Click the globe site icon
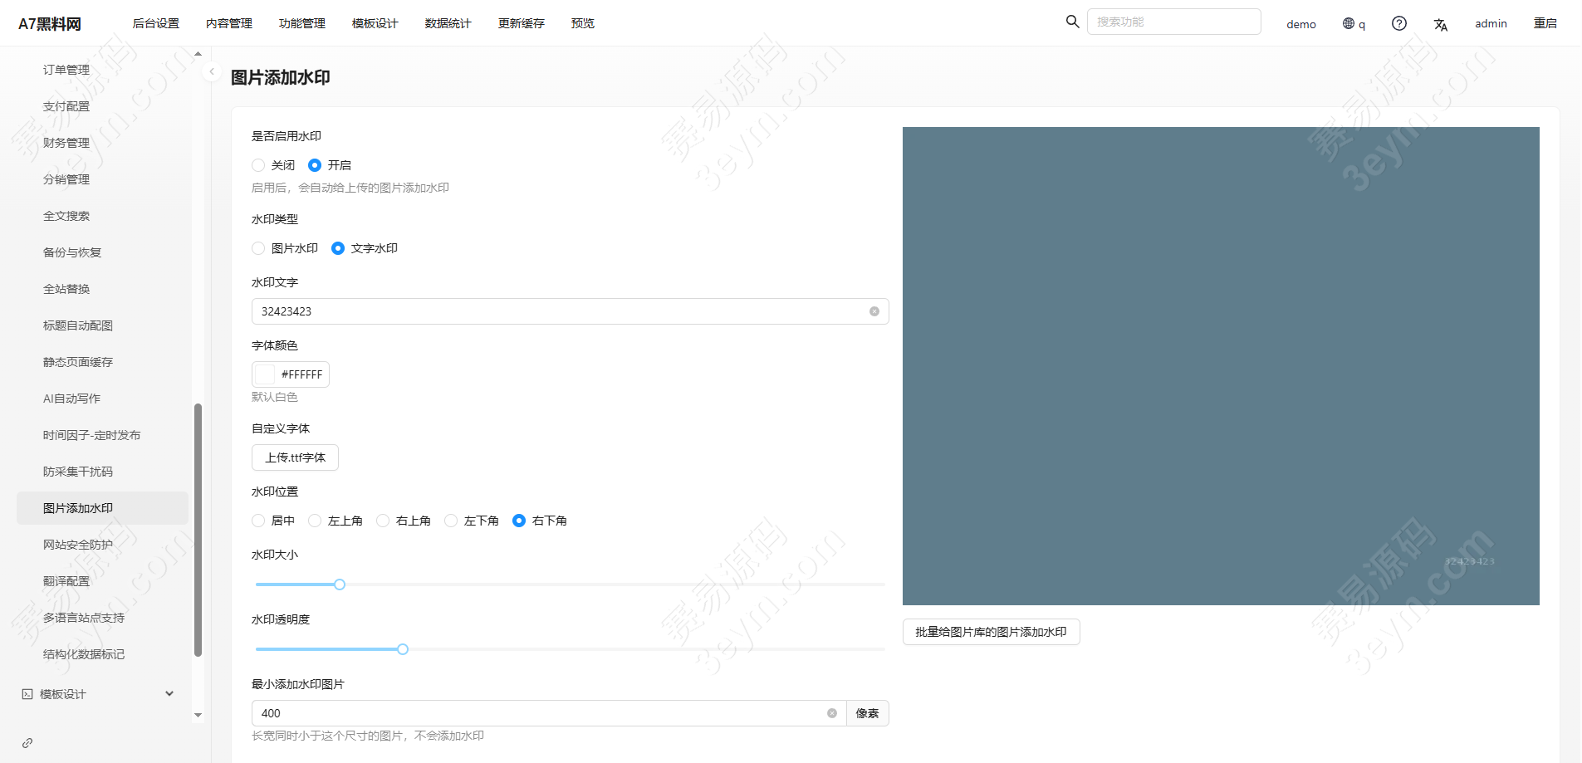The height and width of the screenshot is (763, 1582). click(x=1349, y=23)
